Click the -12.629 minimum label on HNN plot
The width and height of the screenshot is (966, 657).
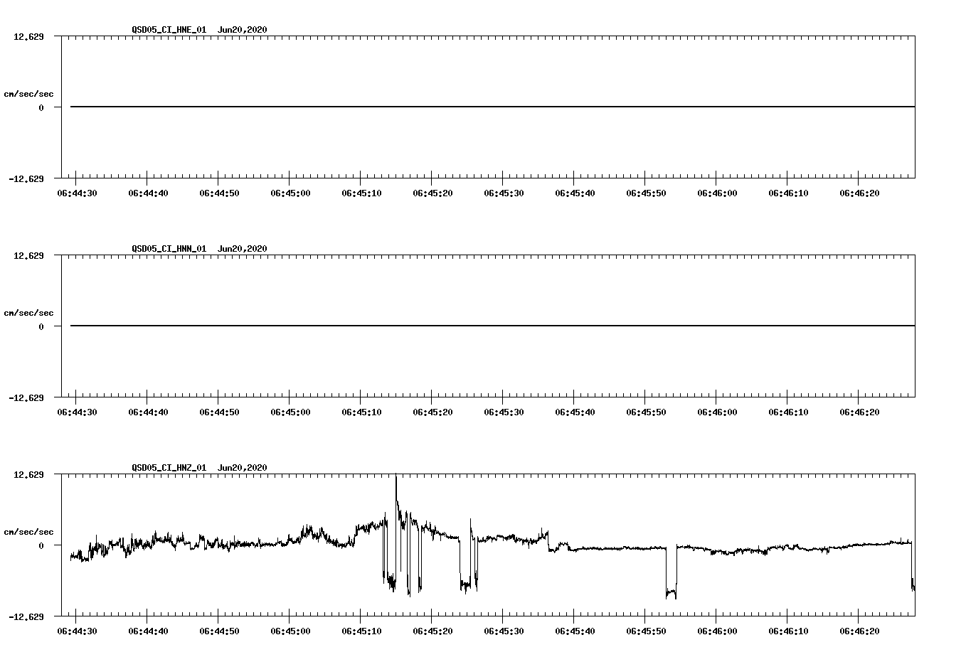[26, 397]
